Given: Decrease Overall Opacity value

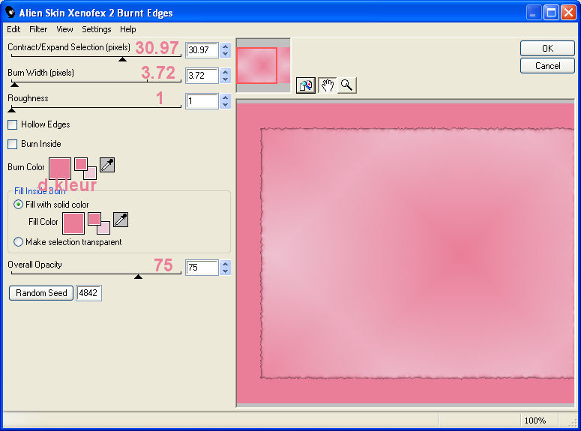Looking at the screenshot, I should click(x=226, y=271).
